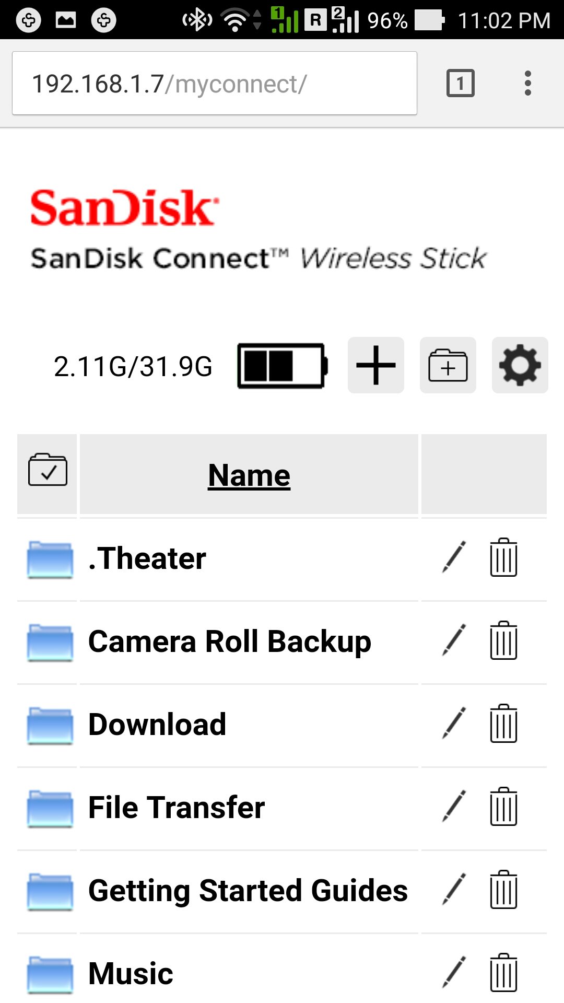The height and width of the screenshot is (1003, 564).
Task: Delete the Getting Started Guides folder
Action: [x=503, y=890]
